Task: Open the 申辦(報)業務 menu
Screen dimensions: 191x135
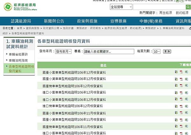Action: (151, 21)
